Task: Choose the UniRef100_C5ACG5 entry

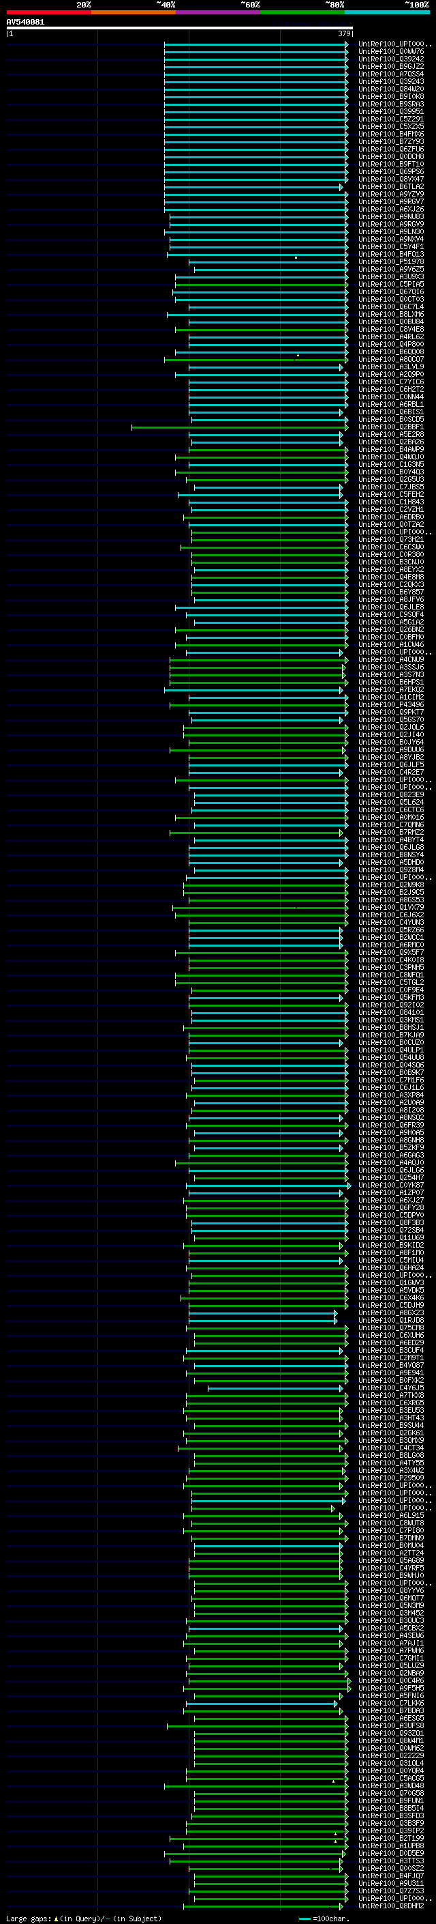Action: (x=390, y=1778)
